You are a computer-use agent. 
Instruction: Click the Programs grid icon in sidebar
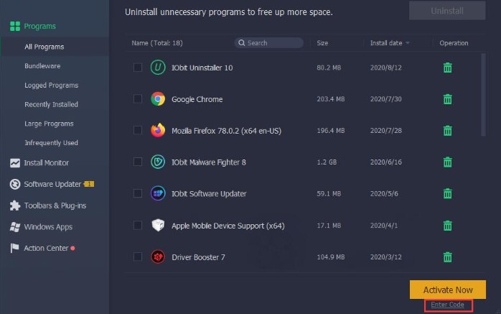[x=15, y=26]
